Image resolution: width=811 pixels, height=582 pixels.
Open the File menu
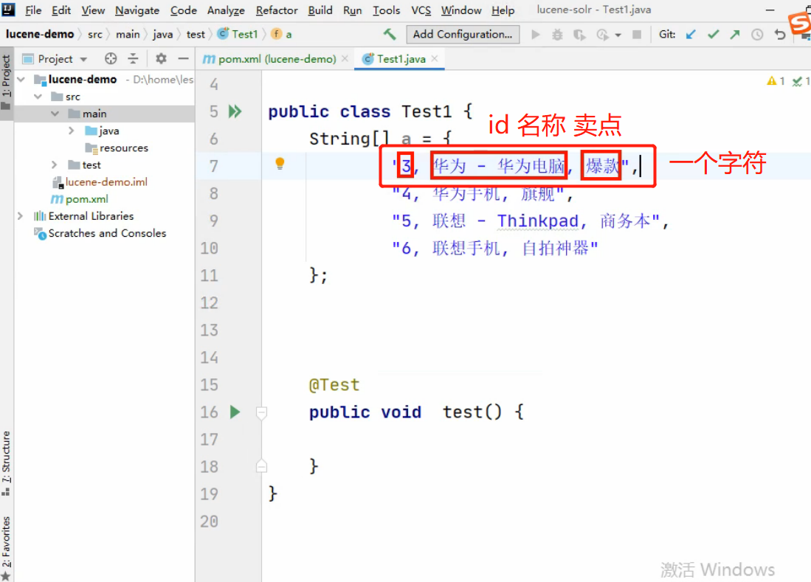click(x=33, y=10)
